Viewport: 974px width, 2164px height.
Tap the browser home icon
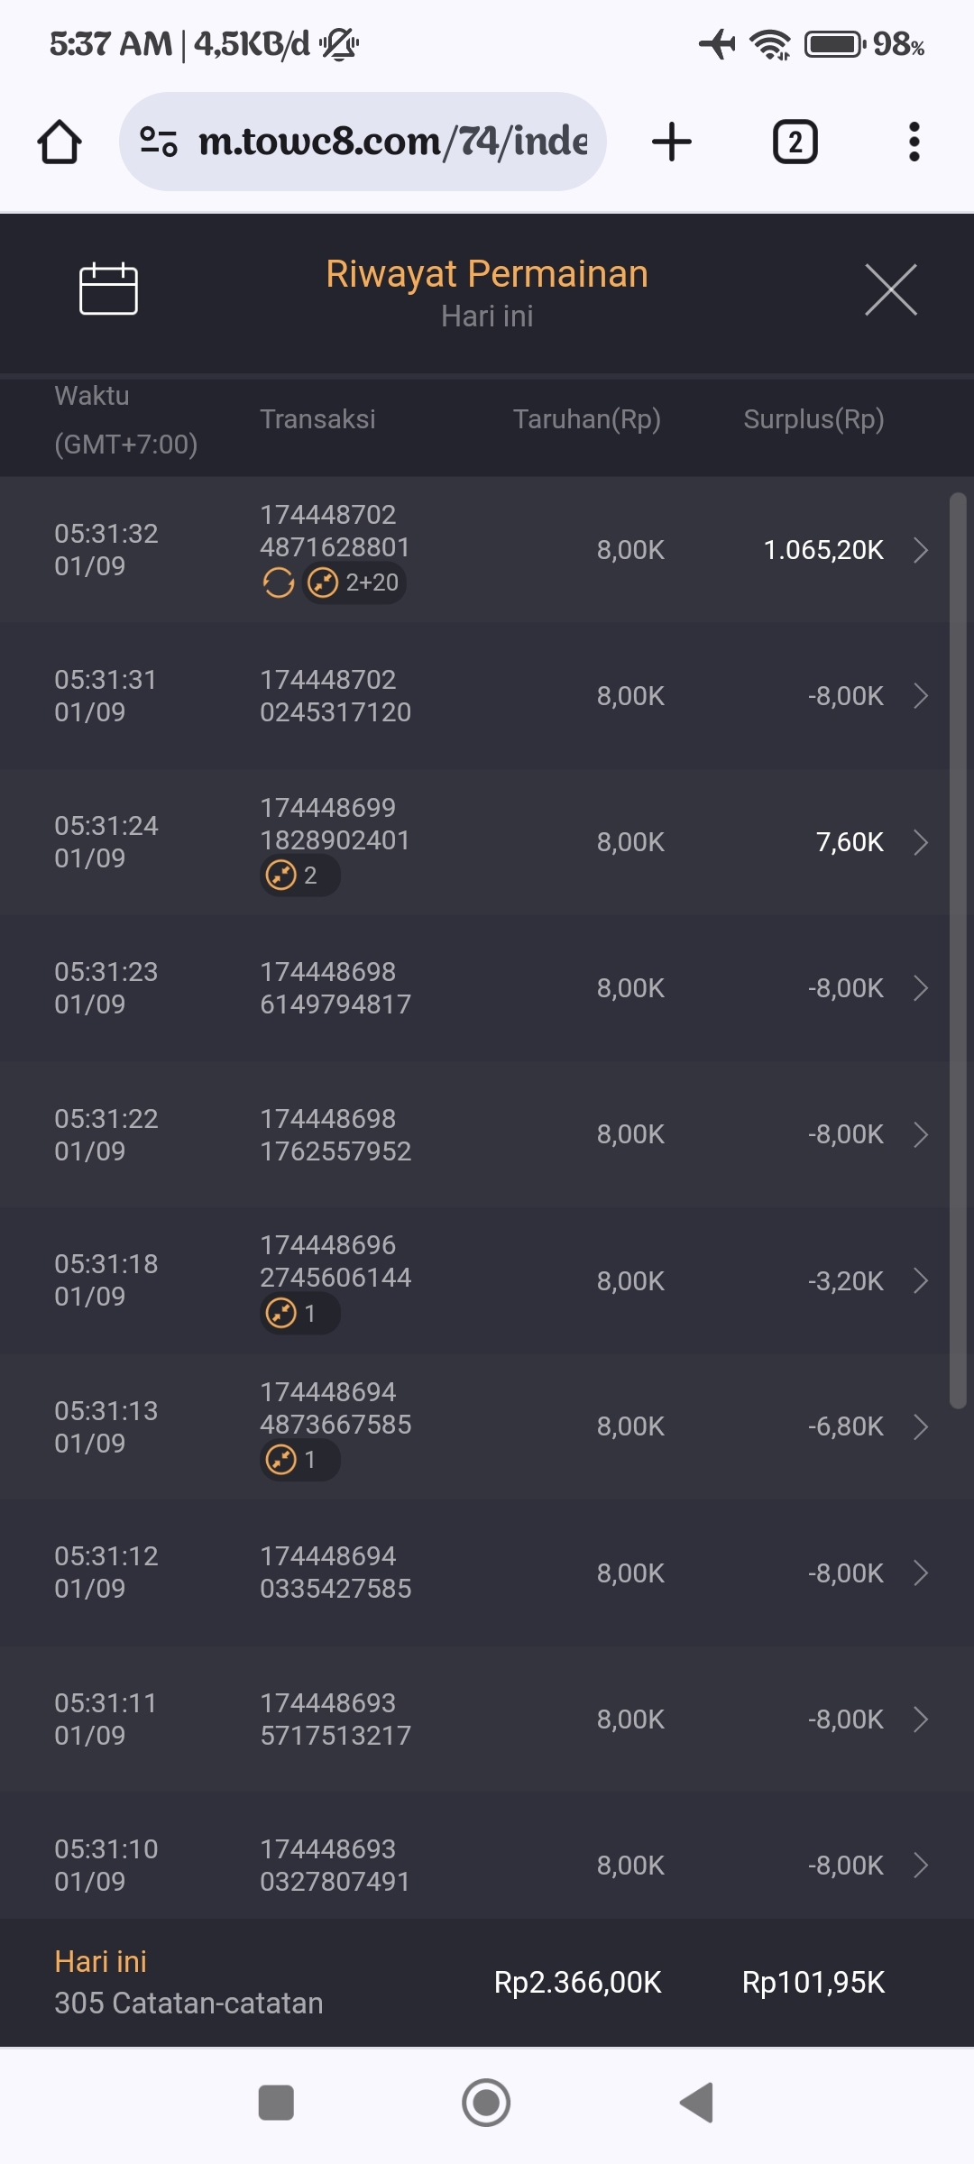(x=60, y=142)
